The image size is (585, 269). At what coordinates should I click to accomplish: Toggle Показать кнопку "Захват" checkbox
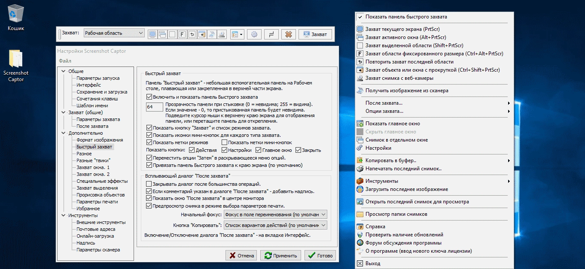coord(149,128)
